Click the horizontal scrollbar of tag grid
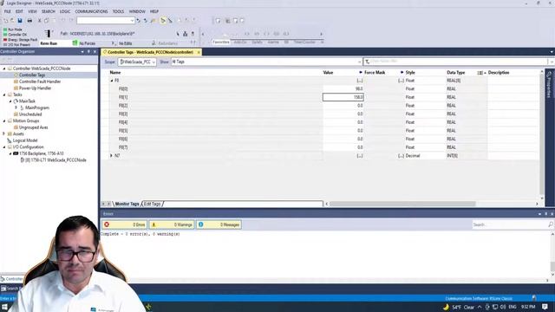 click(402, 204)
